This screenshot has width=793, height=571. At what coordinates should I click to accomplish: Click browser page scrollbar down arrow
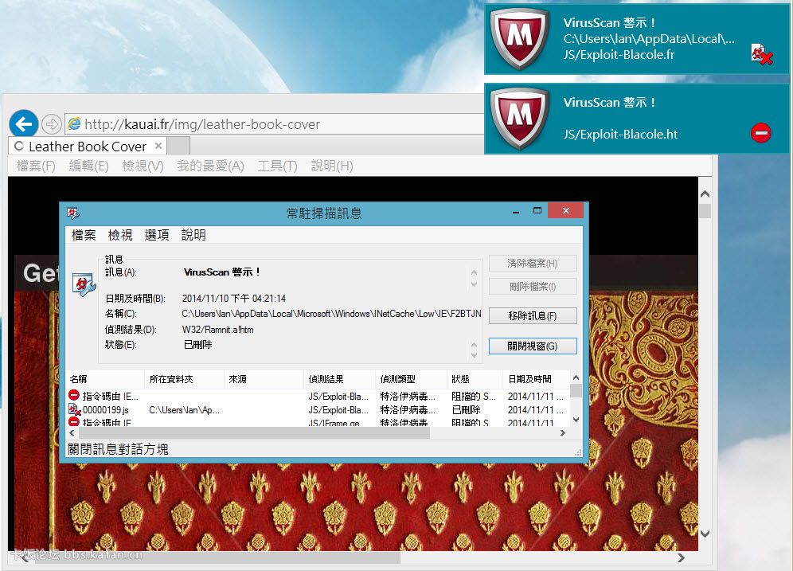tap(705, 534)
